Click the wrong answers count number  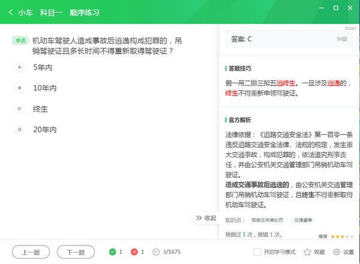pos(142,252)
